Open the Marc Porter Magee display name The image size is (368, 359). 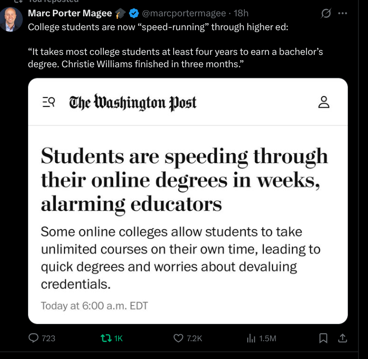point(70,13)
